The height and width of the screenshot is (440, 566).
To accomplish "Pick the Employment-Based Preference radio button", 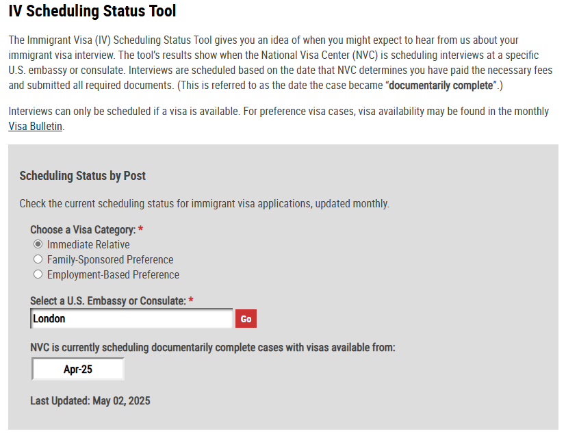I will [38, 274].
